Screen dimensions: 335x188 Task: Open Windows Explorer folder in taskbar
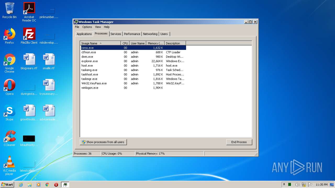[x=30, y=185]
